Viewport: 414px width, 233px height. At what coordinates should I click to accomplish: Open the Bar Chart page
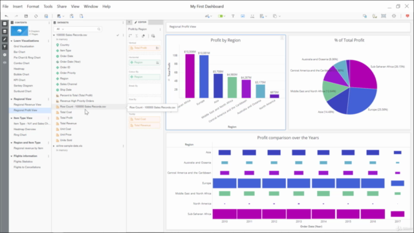pyautogui.click(x=19, y=52)
